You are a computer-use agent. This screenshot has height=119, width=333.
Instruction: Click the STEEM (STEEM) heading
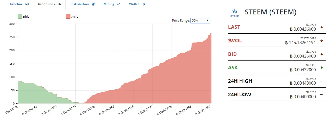coord(271,12)
